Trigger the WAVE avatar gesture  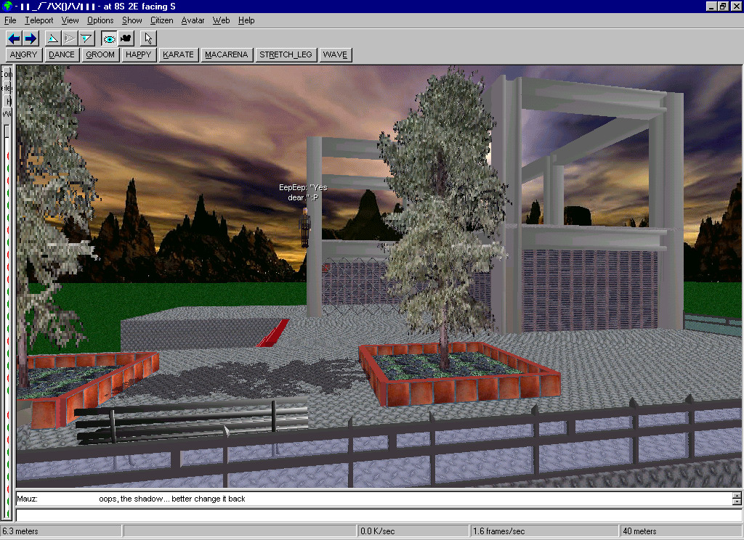pyautogui.click(x=335, y=54)
